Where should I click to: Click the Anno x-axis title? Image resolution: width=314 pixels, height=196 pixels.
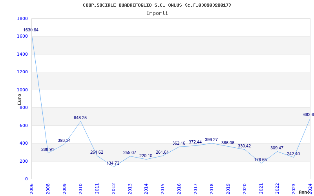(x=305, y=192)
